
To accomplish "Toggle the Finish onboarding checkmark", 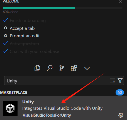I will pos(6,20).
